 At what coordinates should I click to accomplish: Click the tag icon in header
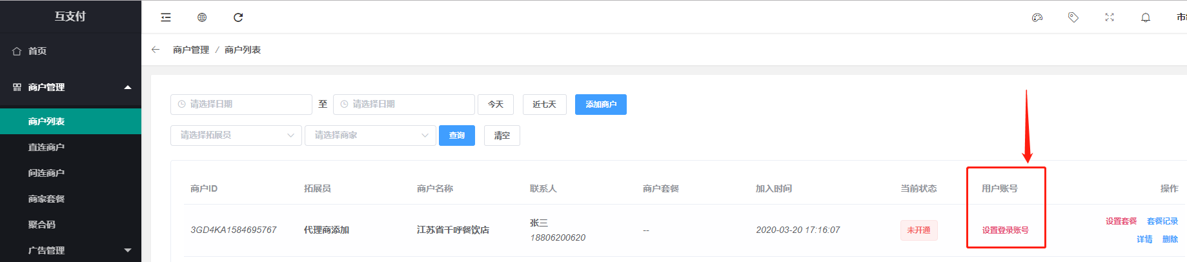(x=1073, y=17)
